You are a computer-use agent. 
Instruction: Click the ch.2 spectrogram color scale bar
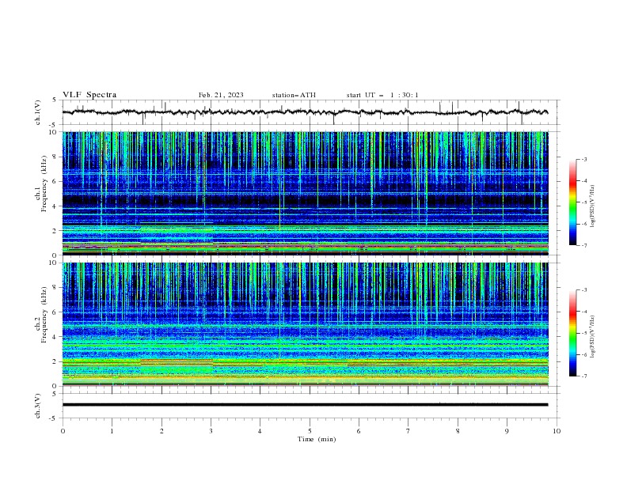coord(572,333)
